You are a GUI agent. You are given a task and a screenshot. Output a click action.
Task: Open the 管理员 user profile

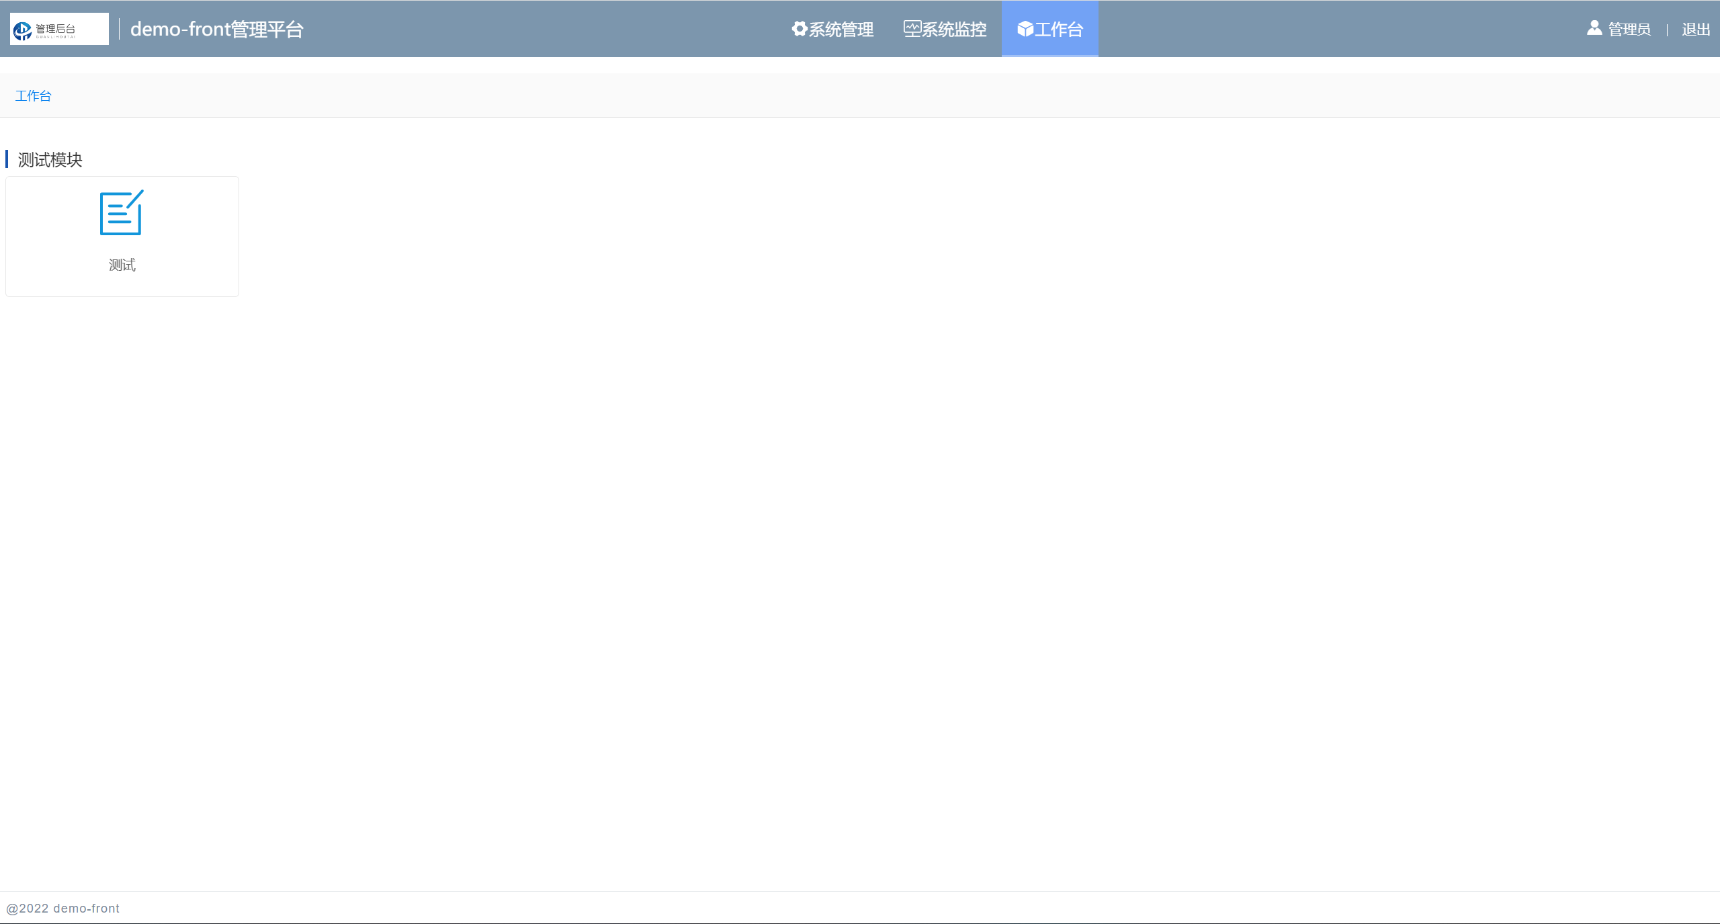pyautogui.click(x=1629, y=30)
